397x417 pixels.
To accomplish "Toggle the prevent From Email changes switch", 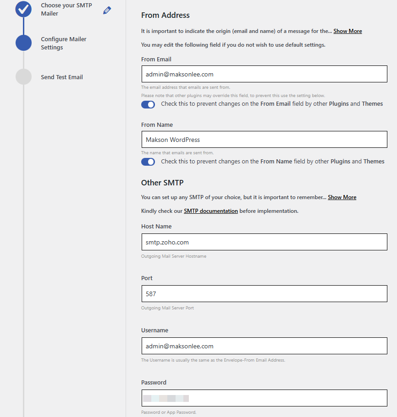I will (x=148, y=104).
